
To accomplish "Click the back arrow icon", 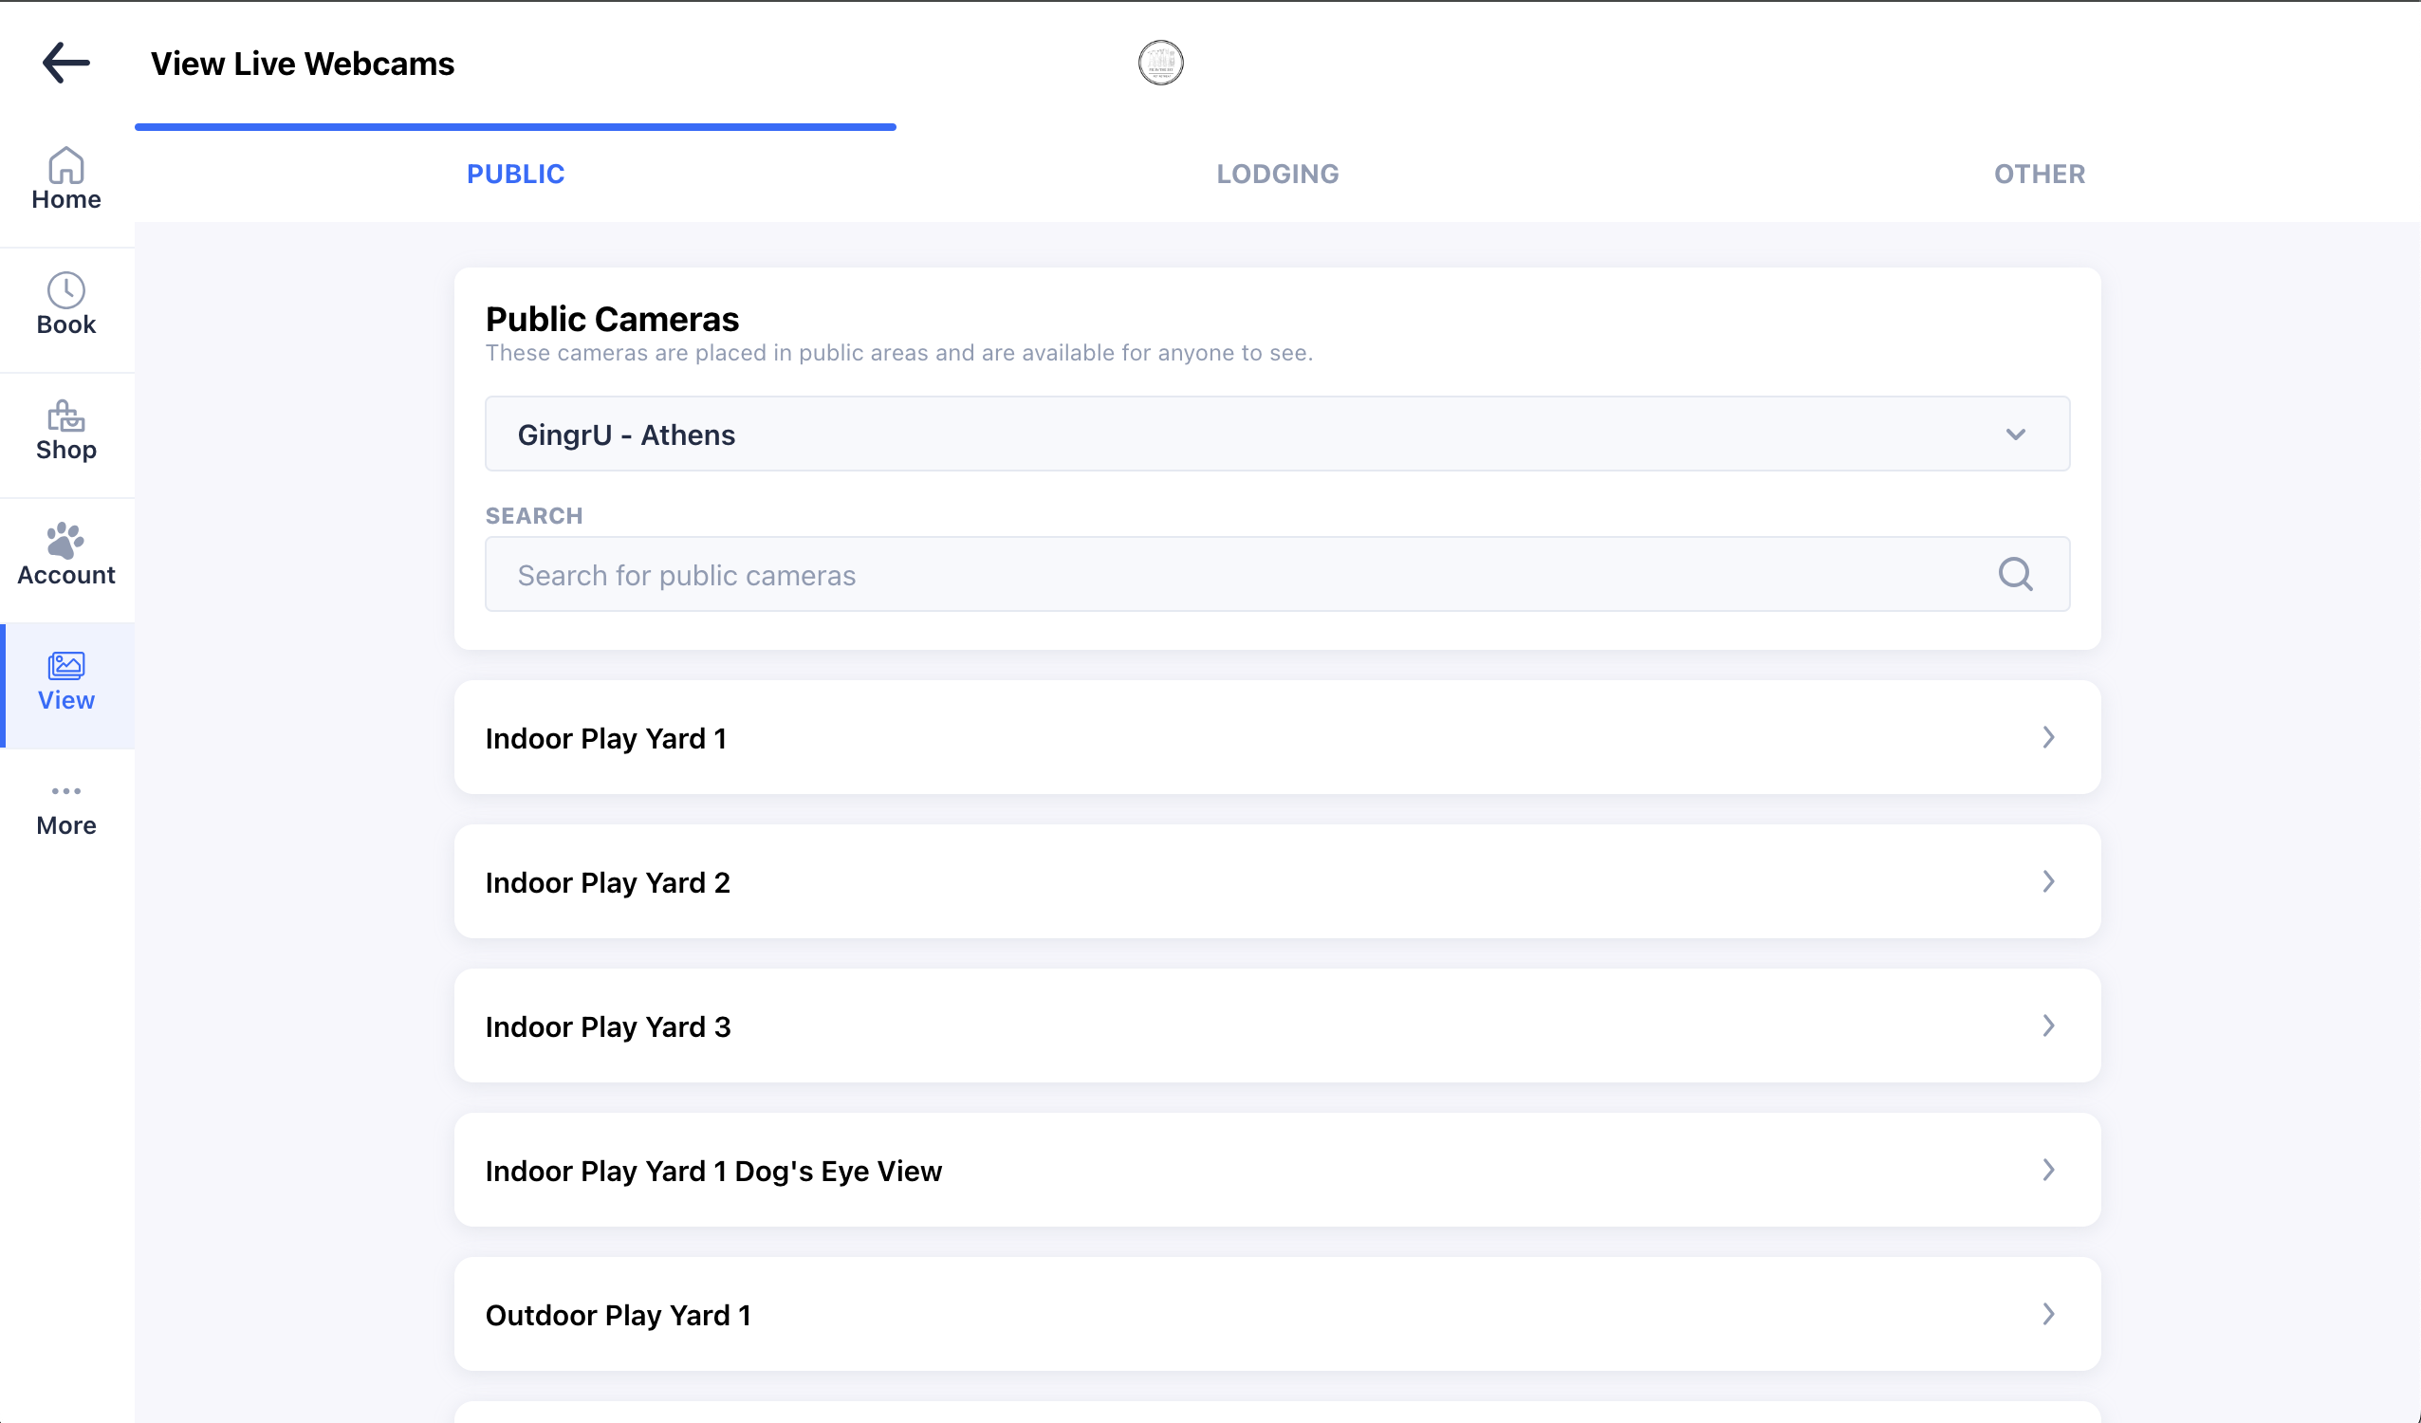I will click(65, 64).
